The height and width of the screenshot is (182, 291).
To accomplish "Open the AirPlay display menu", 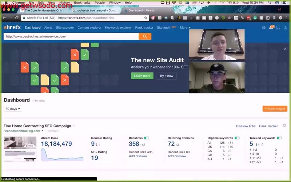I will coord(202,3).
